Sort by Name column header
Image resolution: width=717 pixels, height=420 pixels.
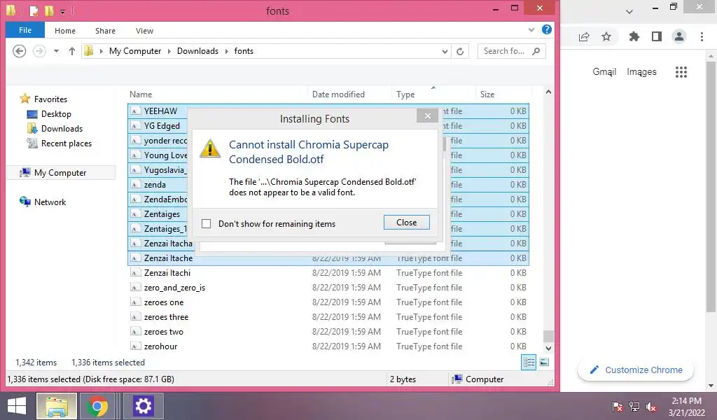140,94
